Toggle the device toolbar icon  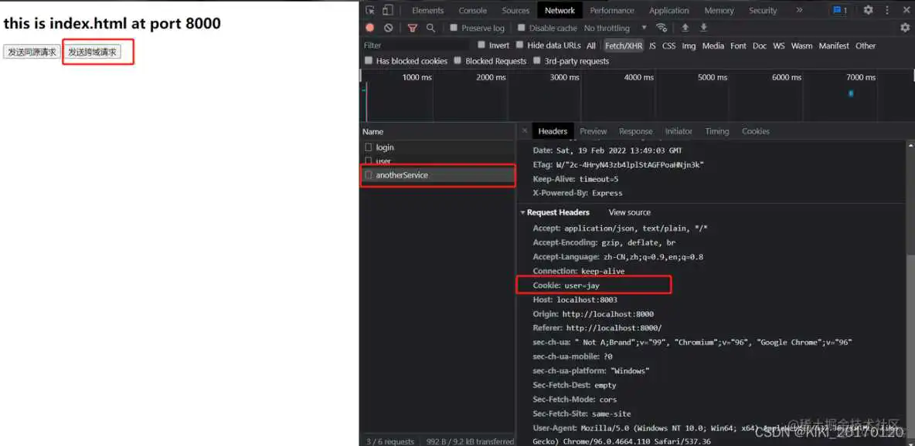click(x=387, y=10)
